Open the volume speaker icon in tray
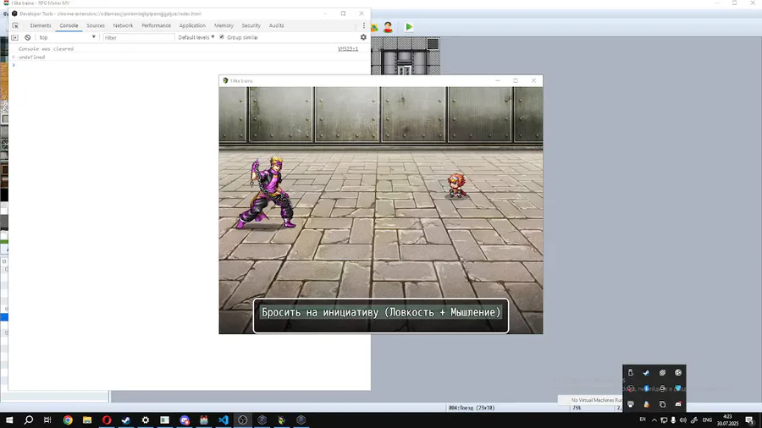The image size is (762, 428). [682, 420]
